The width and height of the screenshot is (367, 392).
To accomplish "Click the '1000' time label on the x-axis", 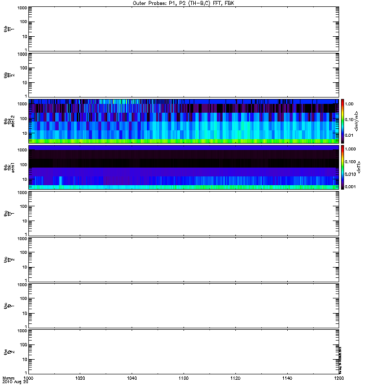I will 28,378.
